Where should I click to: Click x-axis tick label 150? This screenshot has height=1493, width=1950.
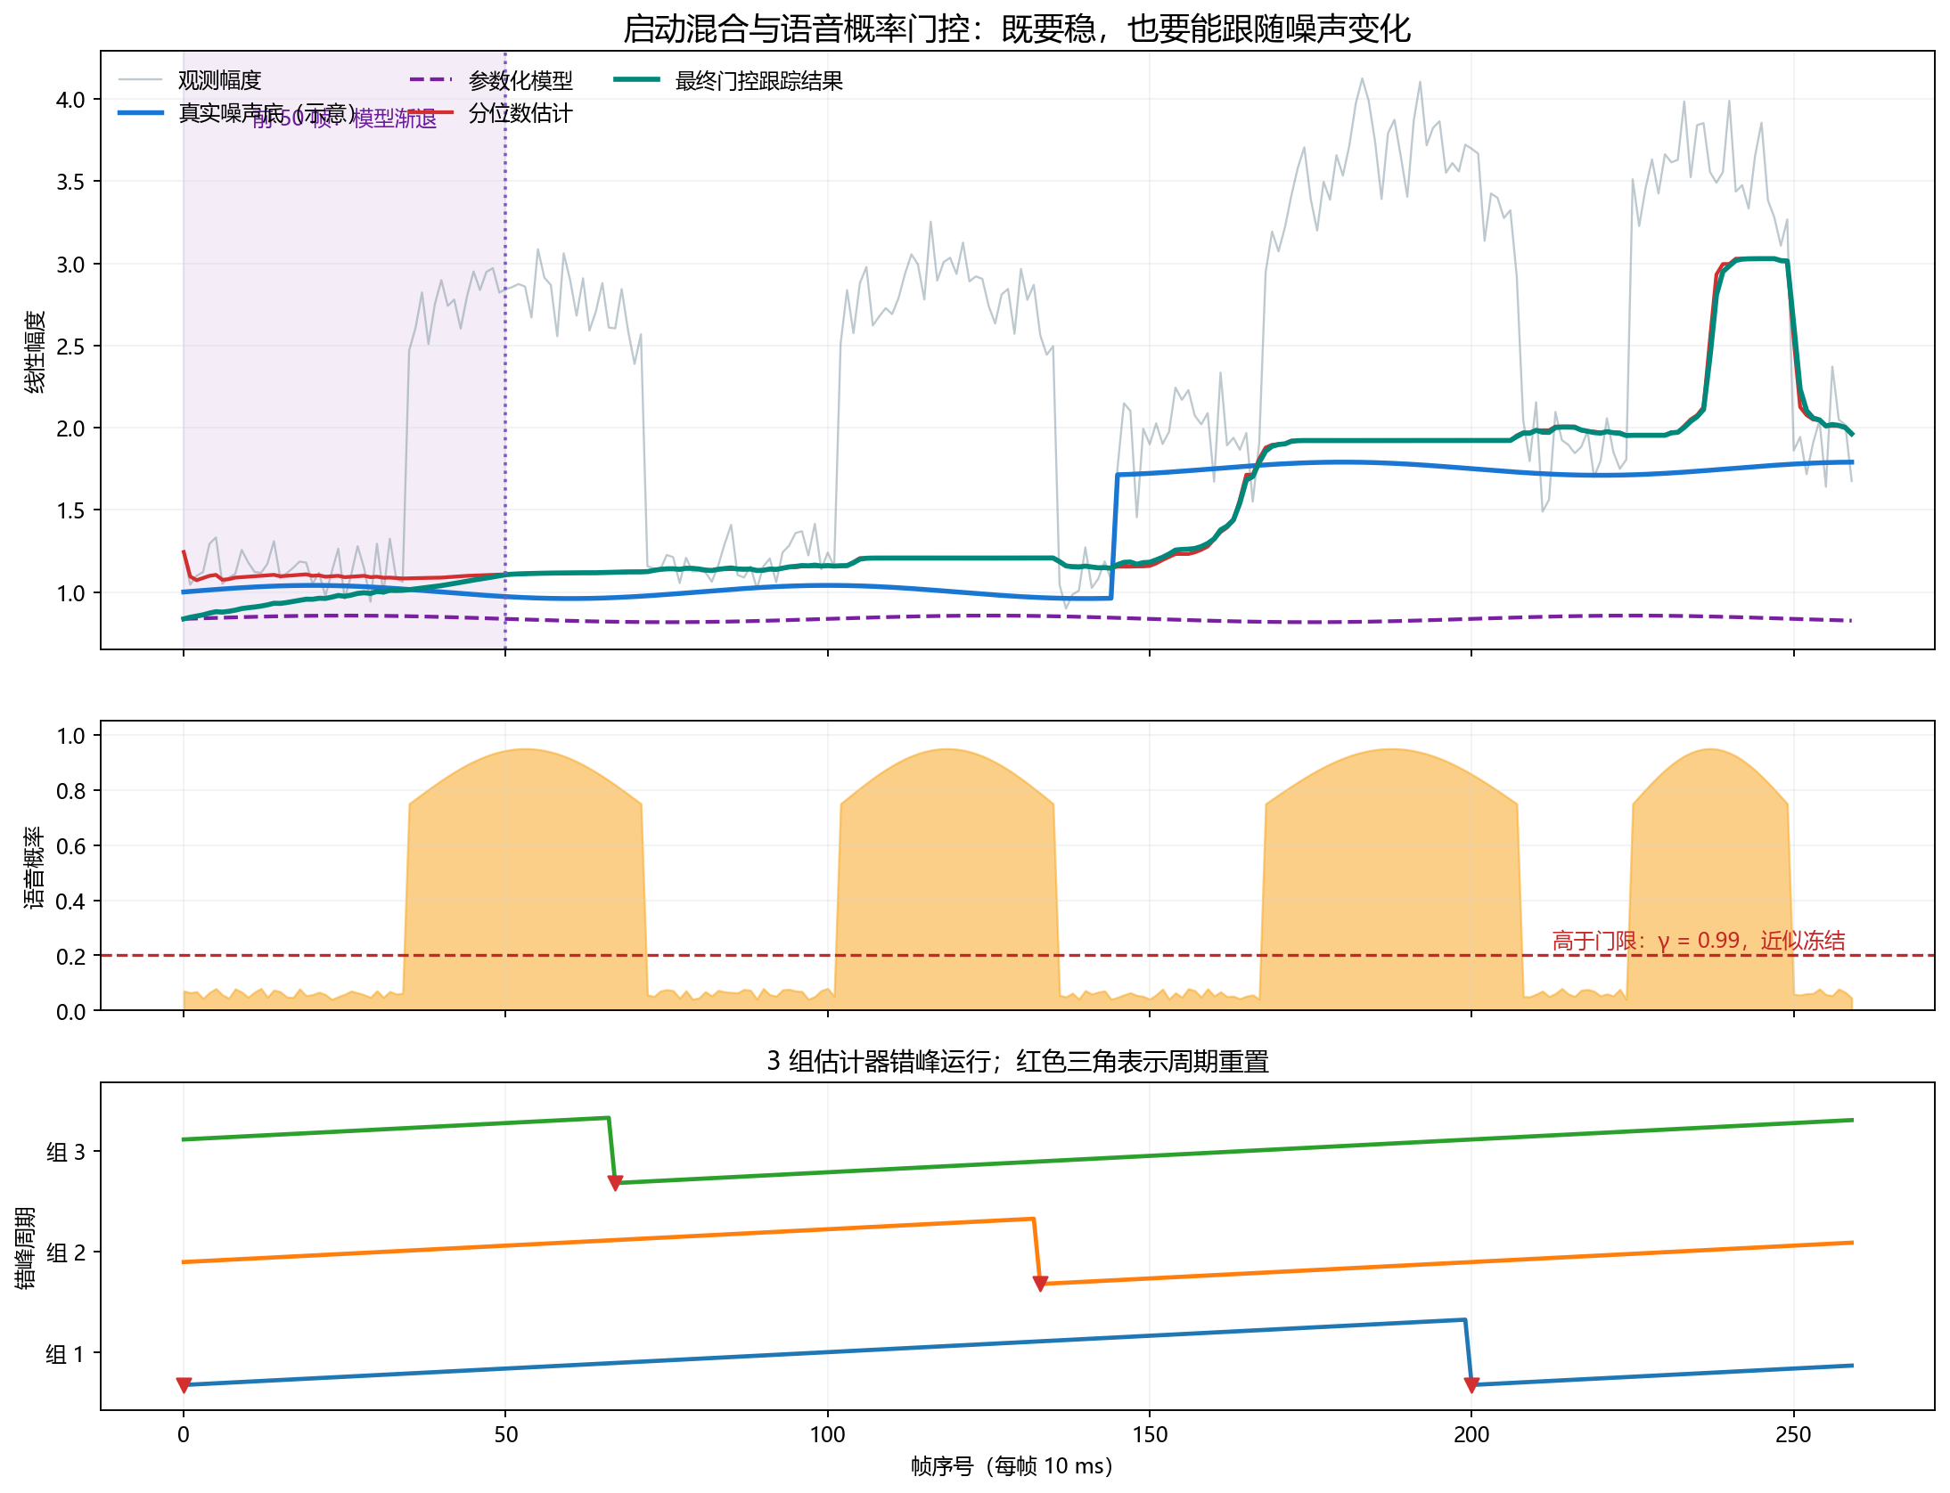click(1150, 1434)
